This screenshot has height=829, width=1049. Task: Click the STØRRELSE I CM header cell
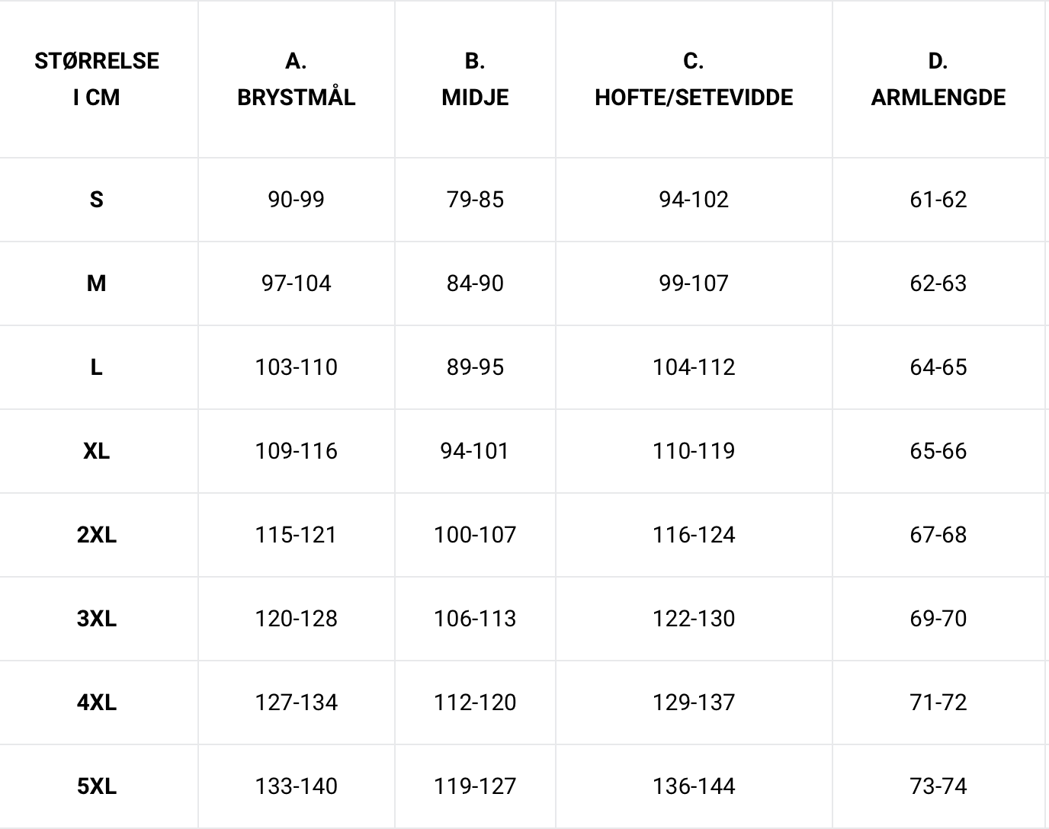[x=97, y=79]
